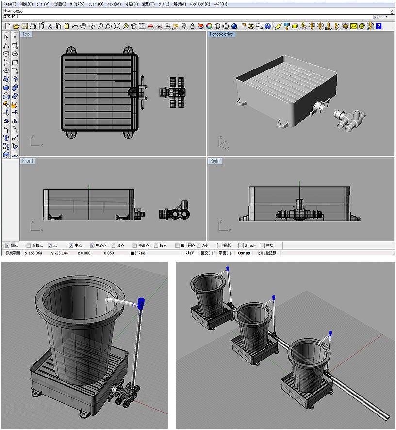Enable the 近接点 (Near) osnap checkbox
The width and height of the screenshot is (396, 430).
point(29,245)
